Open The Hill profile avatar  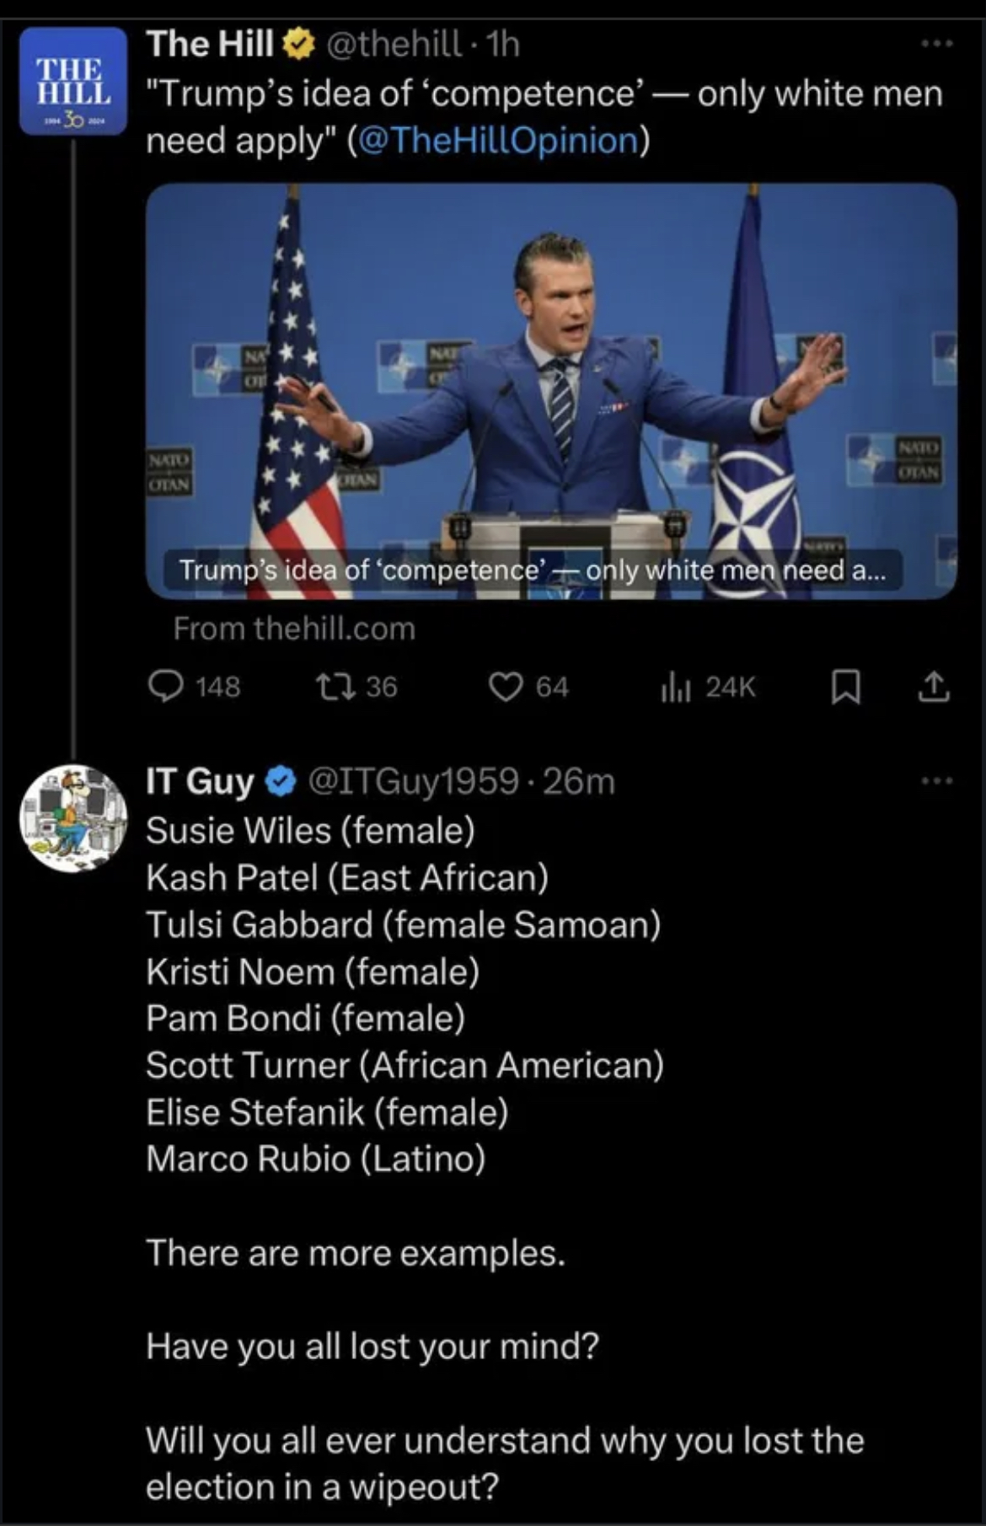pos(73,81)
